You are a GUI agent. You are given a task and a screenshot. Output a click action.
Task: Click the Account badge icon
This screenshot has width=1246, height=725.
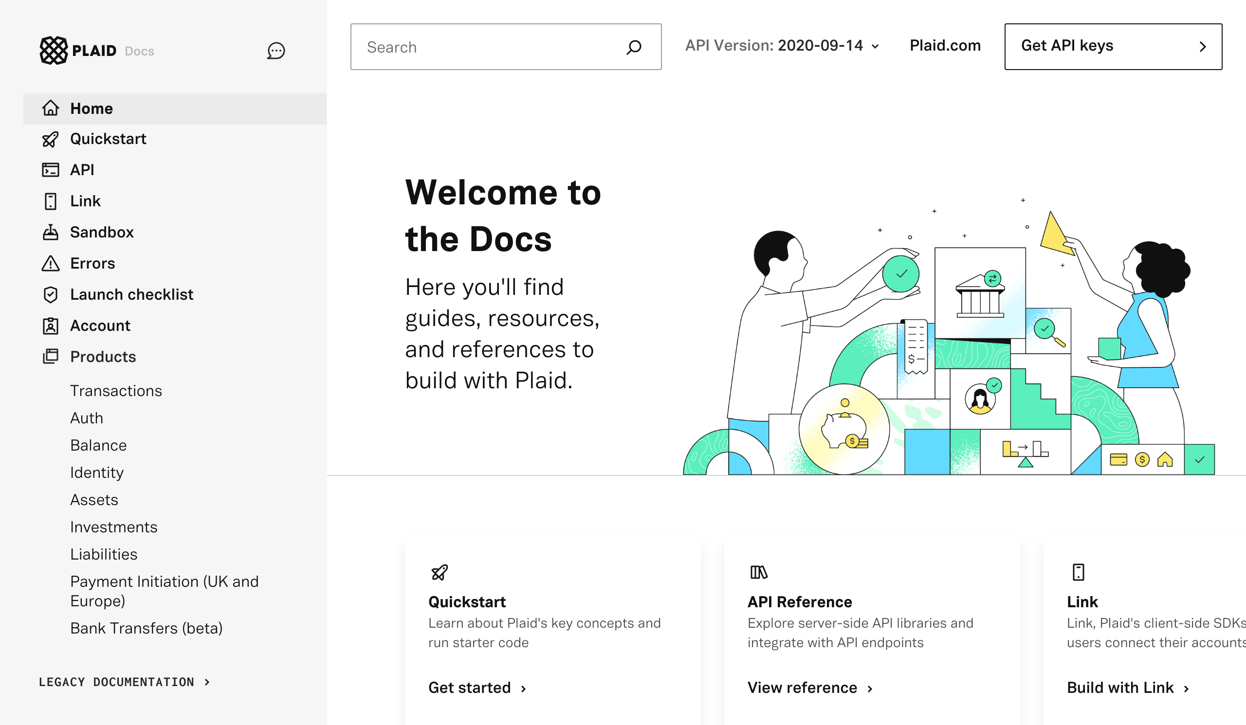click(51, 325)
